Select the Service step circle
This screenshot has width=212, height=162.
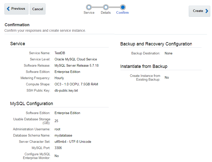(x=89, y=7)
